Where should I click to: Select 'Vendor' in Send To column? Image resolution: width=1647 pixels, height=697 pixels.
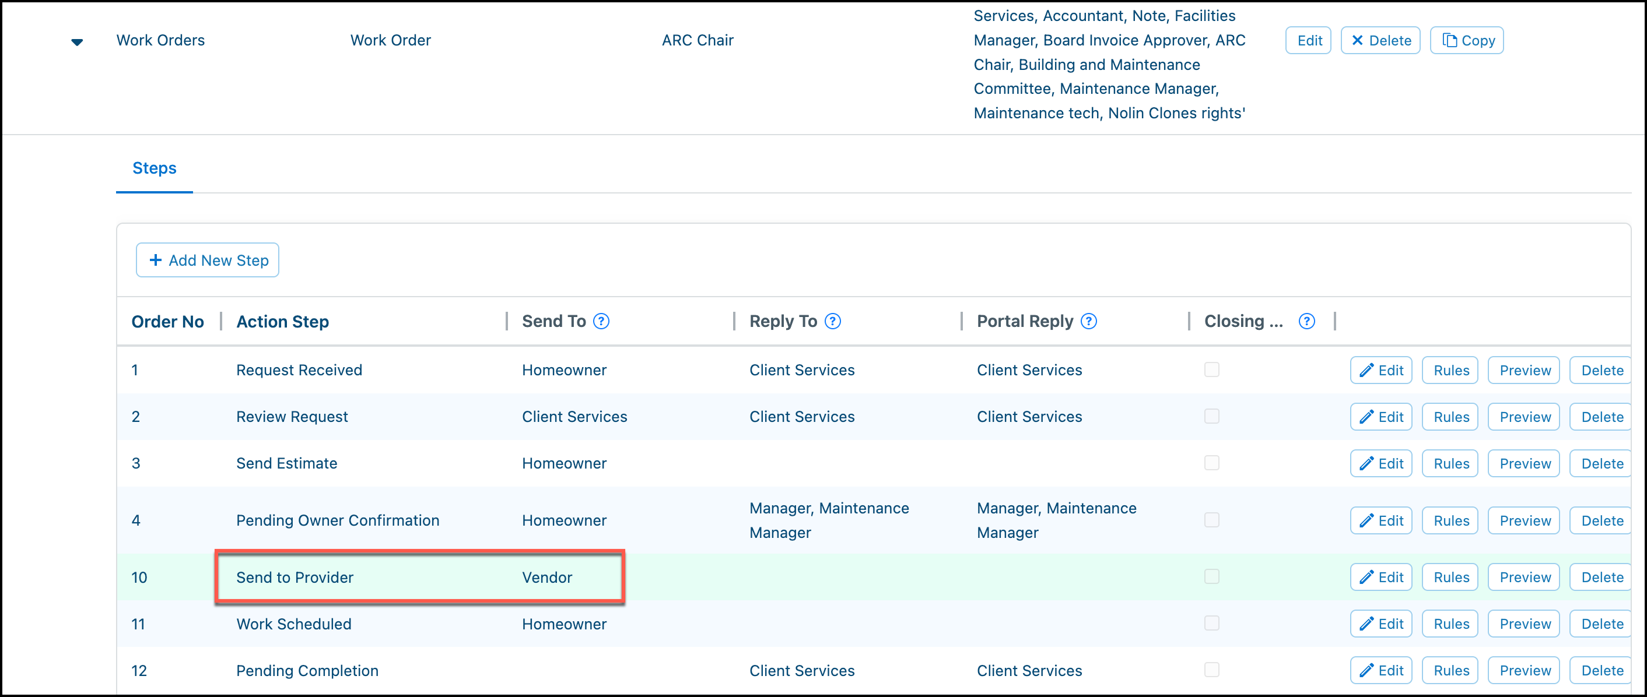point(546,578)
